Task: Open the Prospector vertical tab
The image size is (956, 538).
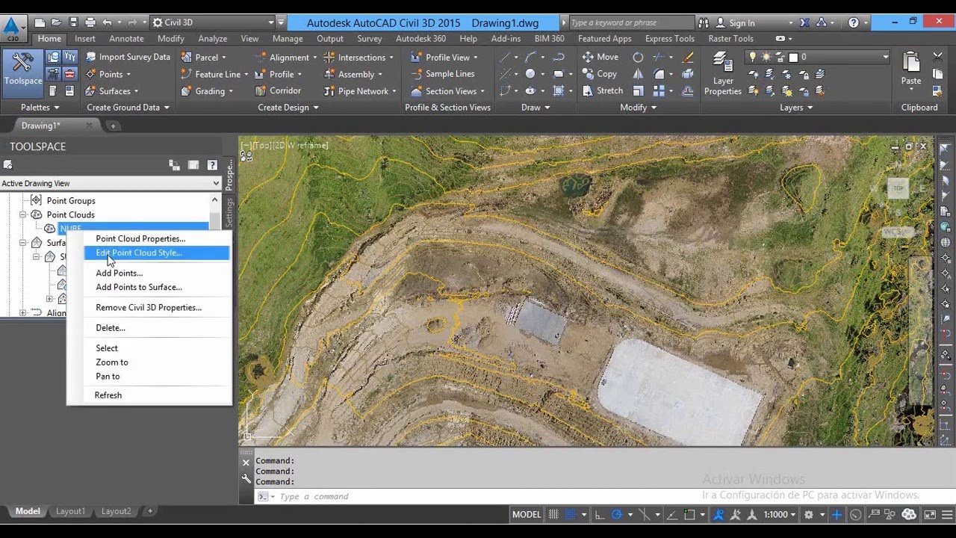Action: pyautogui.click(x=229, y=174)
